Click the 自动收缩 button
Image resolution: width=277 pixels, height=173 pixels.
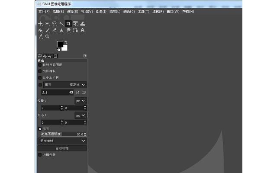coord(62,148)
